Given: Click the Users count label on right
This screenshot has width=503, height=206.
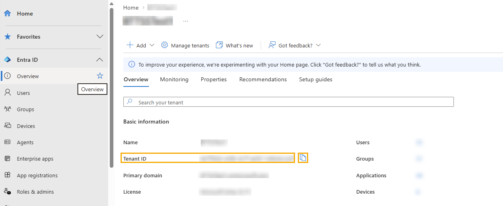Looking at the screenshot, I should click(x=363, y=142).
